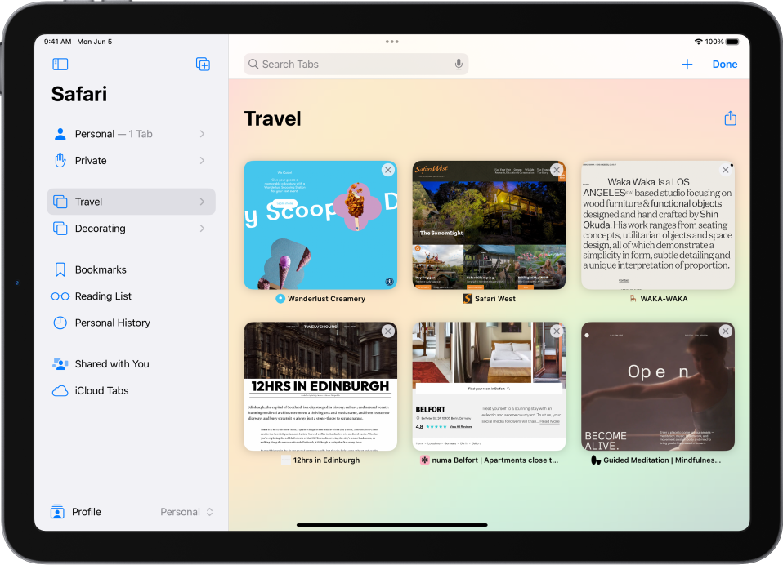The width and height of the screenshot is (783, 565).
Task: Collapse the sidebar with the sidebar icon
Action: (59, 64)
